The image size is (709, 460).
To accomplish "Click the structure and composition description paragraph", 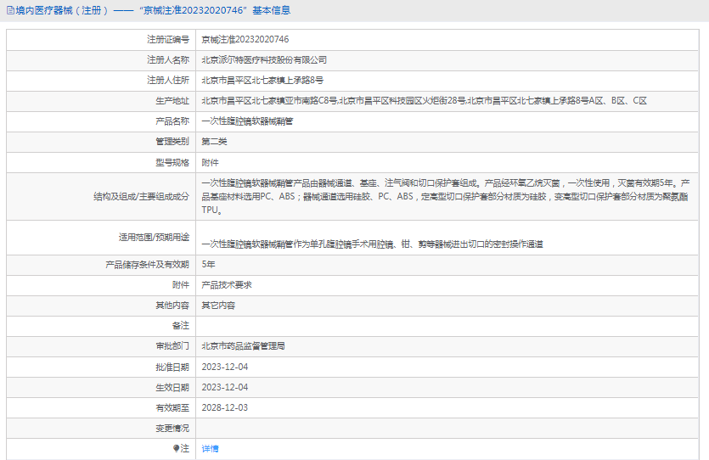I will (446, 197).
